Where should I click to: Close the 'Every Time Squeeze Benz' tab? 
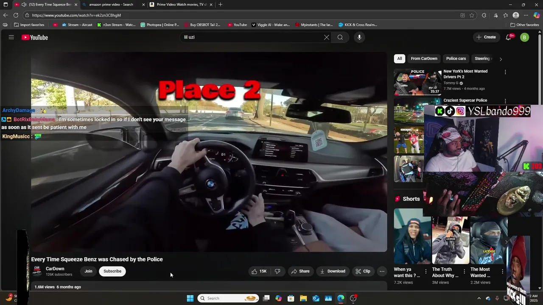point(76,5)
